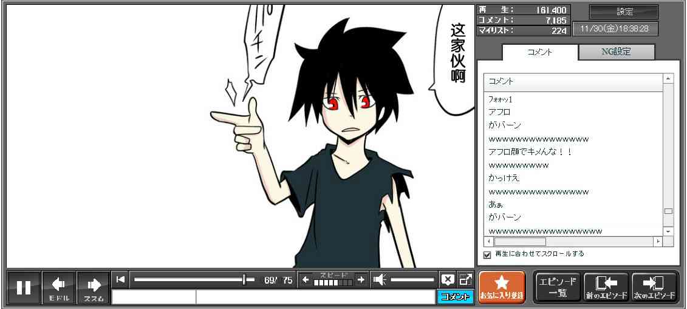Viewport: 687px width, 309px height.
Task: Increase speed with right arrow
Action: coord(361,279)
